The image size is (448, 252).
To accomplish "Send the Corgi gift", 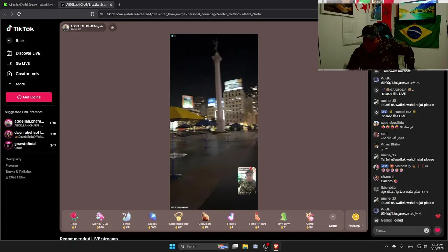I will pos(310,220).
